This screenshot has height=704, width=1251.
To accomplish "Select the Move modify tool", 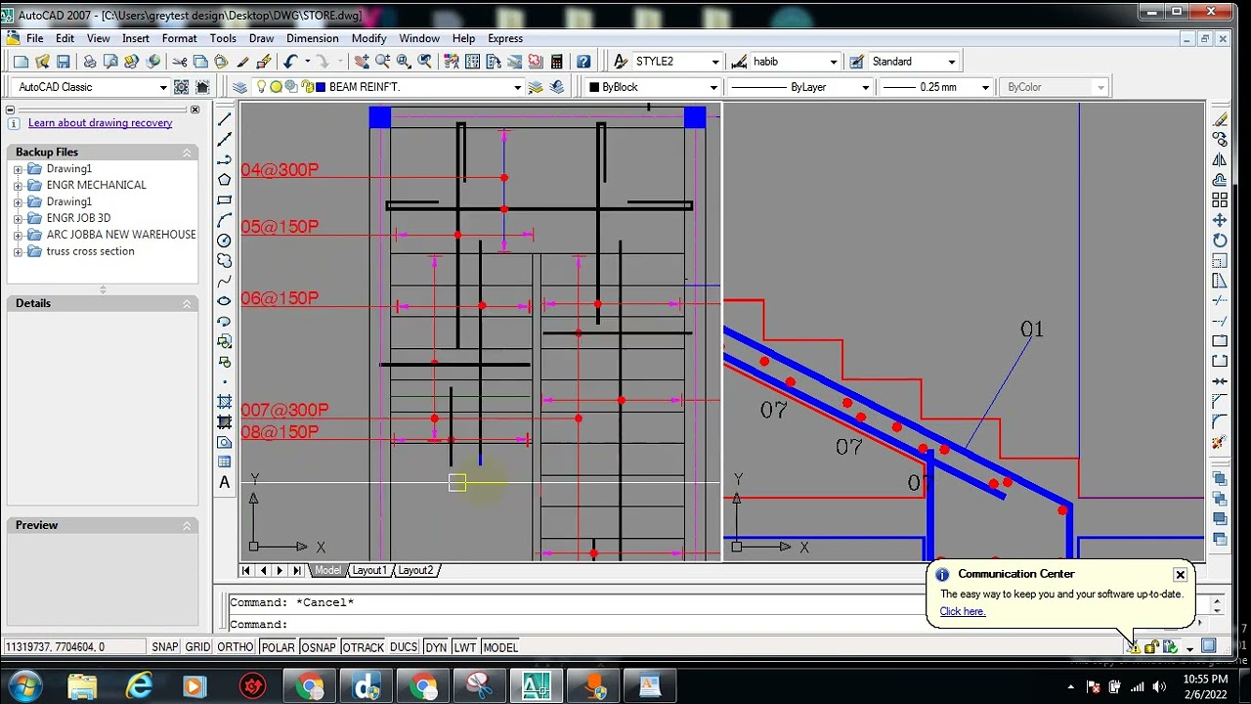I will point(1220,221).
